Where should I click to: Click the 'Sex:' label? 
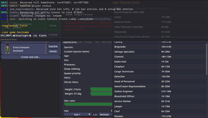click(66, 60)
